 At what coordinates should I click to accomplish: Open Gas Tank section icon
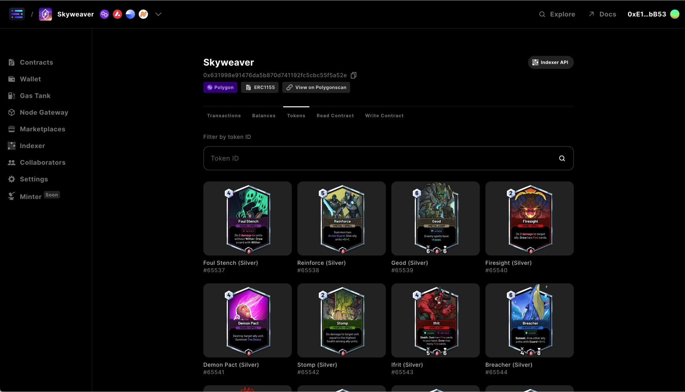click(11, 96)
